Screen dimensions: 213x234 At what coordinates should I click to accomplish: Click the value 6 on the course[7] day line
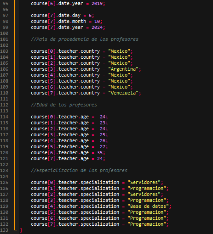click(90, 16)
